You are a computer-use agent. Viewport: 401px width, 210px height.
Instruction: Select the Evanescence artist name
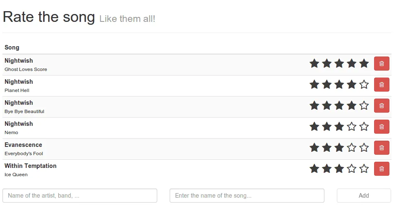[x=23, y=145]
